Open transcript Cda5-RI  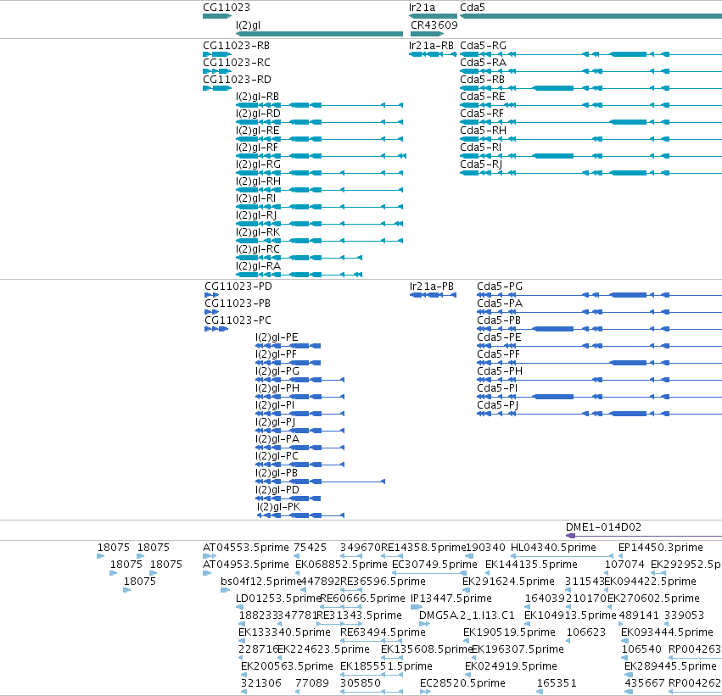point(590,156)
